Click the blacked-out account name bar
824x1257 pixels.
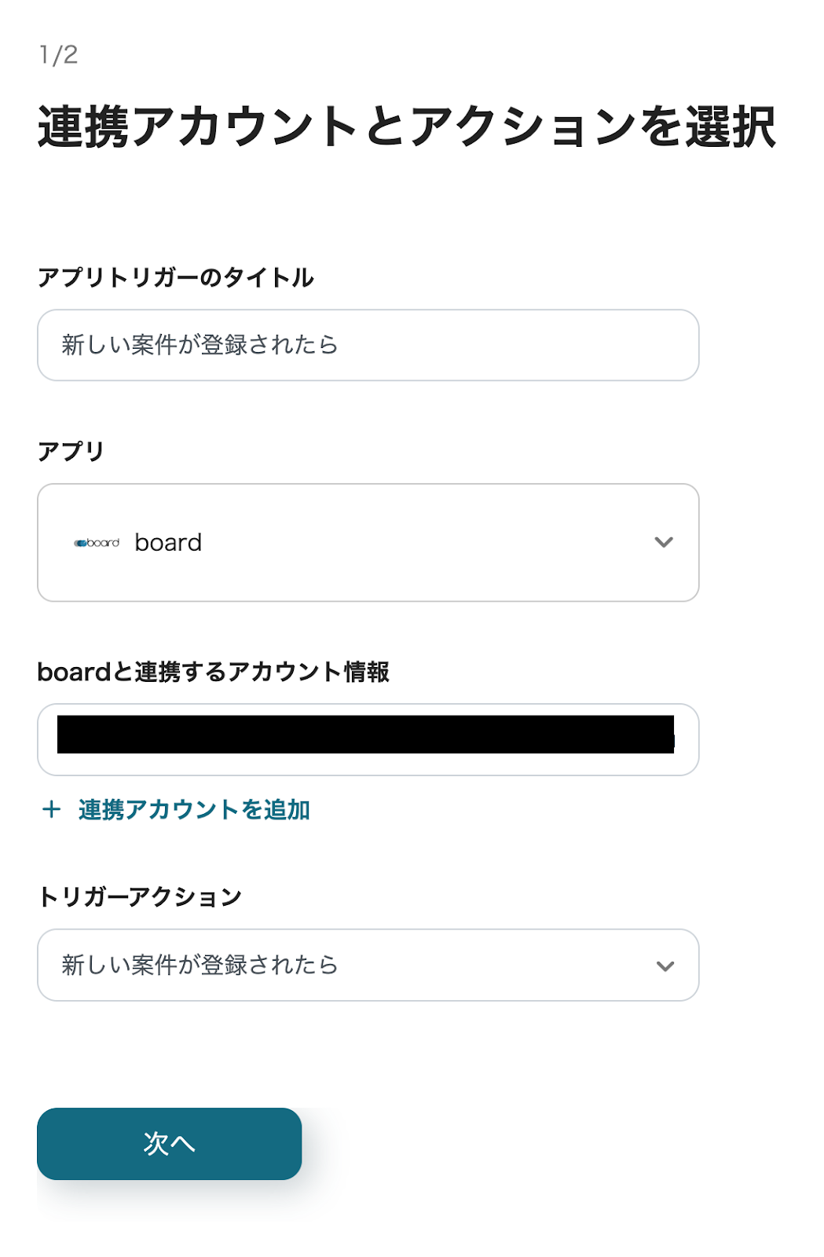[x=365, y=735]
